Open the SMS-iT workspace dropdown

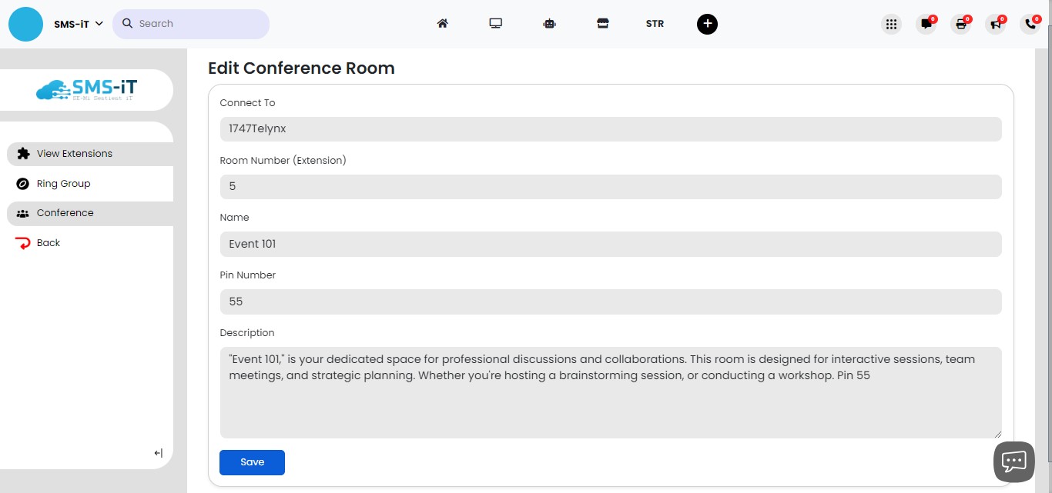[77, 24]
